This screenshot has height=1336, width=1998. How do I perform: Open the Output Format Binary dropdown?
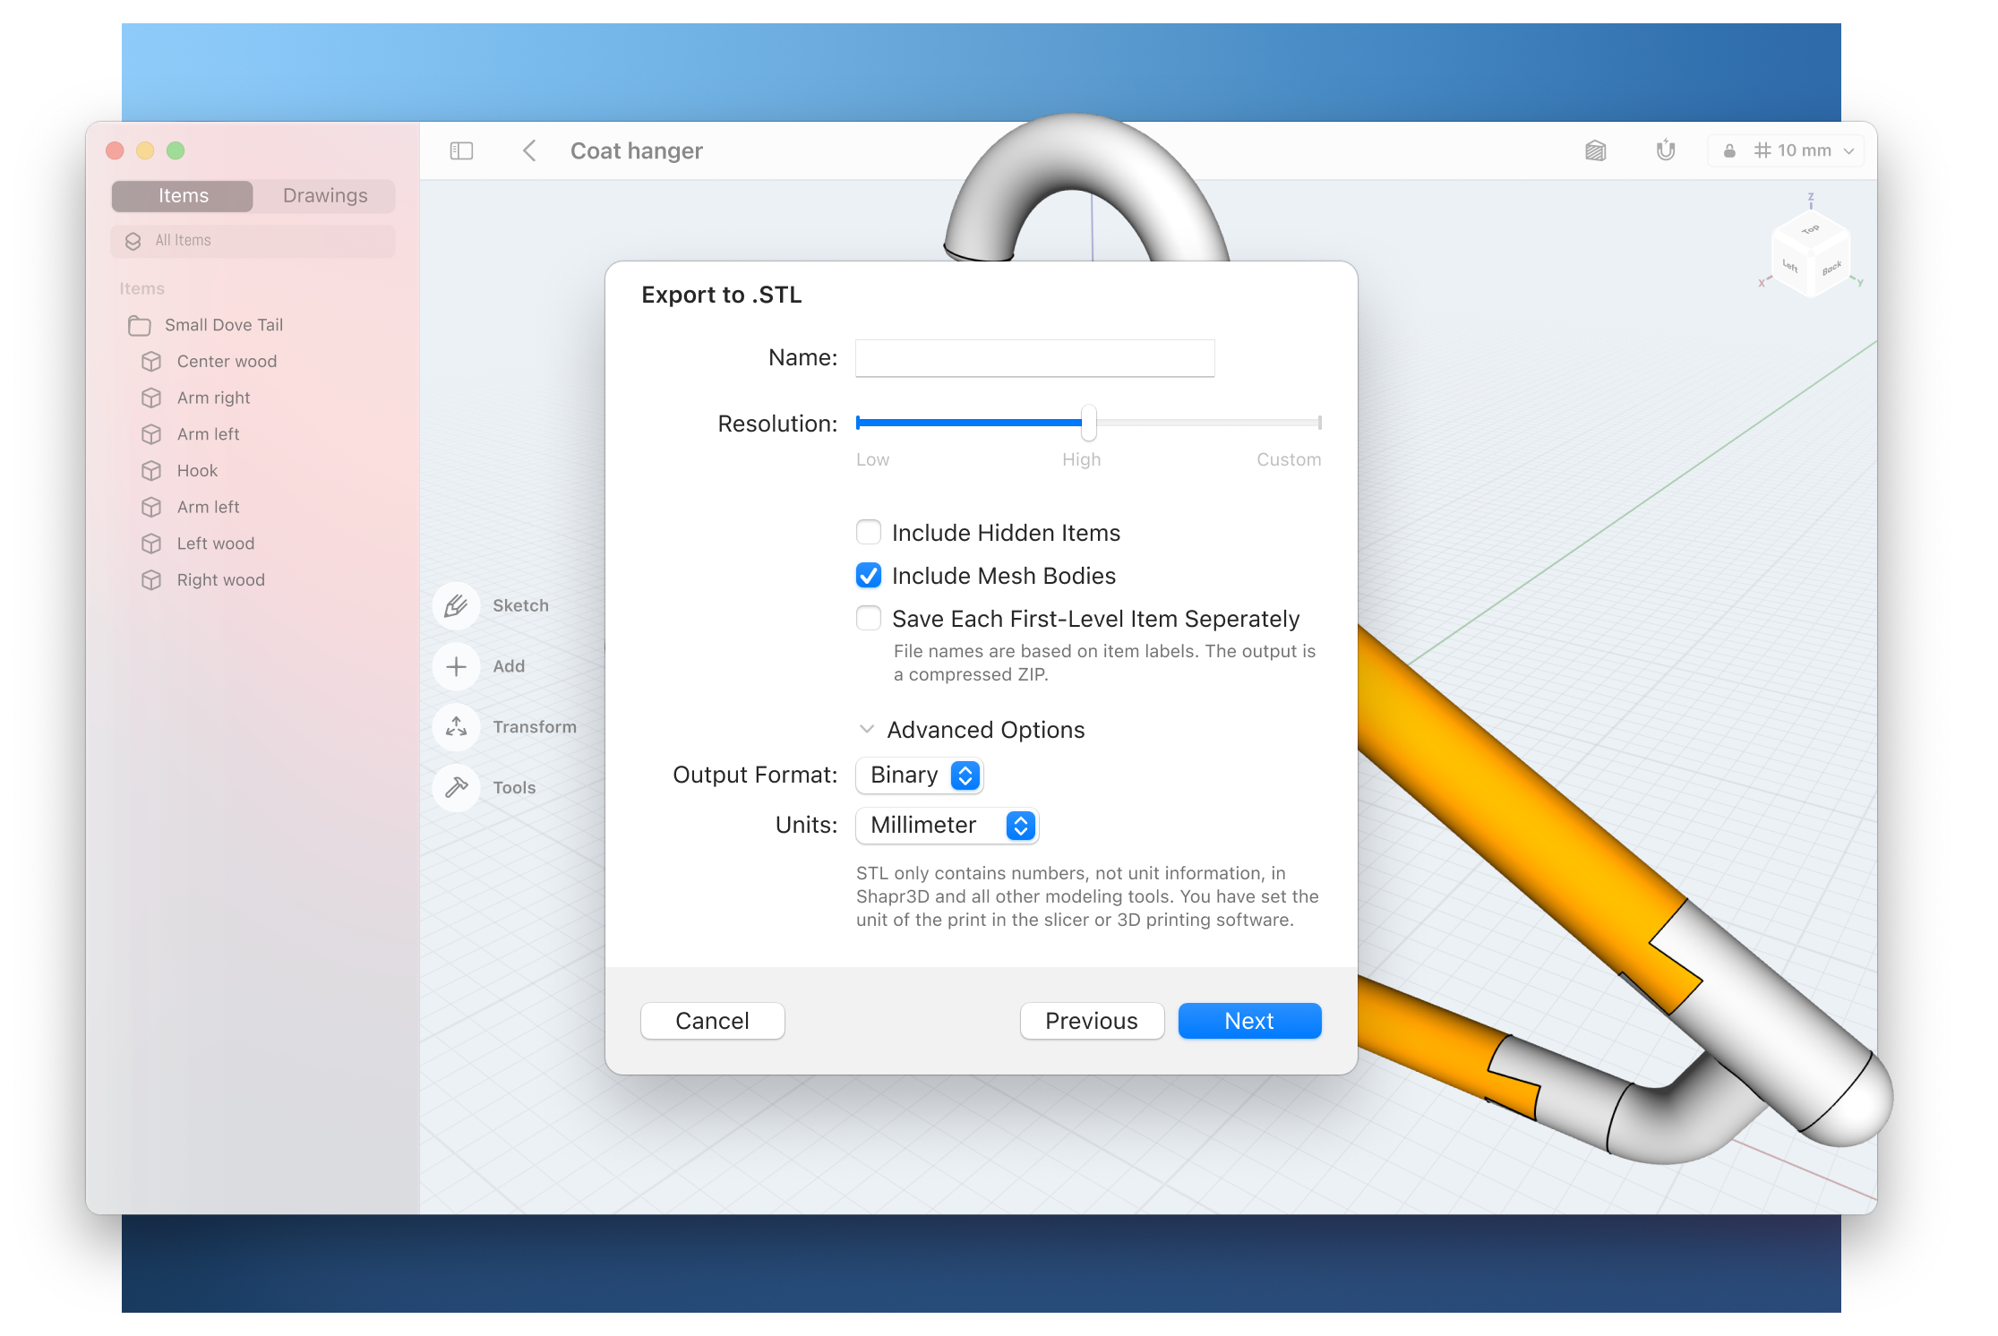pos(920,775)
